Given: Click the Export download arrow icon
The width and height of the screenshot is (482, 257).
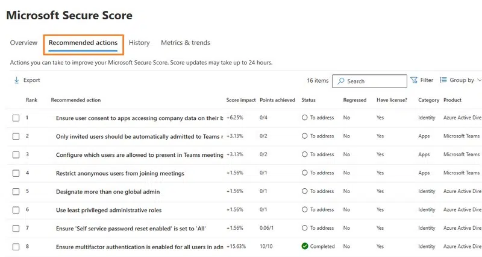Looking at the screenshot, I should tap(16, 80).
